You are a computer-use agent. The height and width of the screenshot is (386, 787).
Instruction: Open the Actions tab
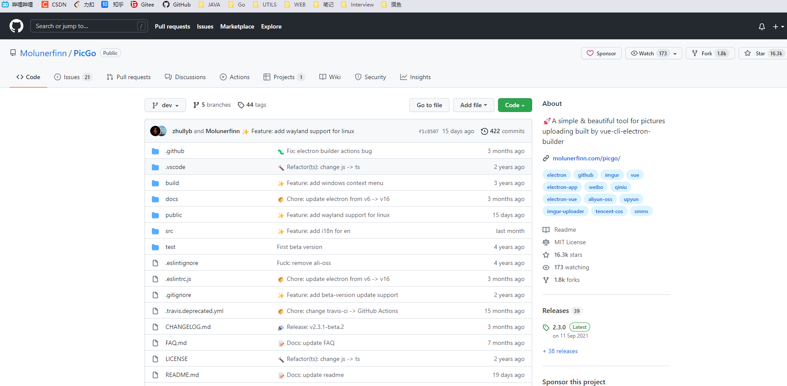[234, 77]
